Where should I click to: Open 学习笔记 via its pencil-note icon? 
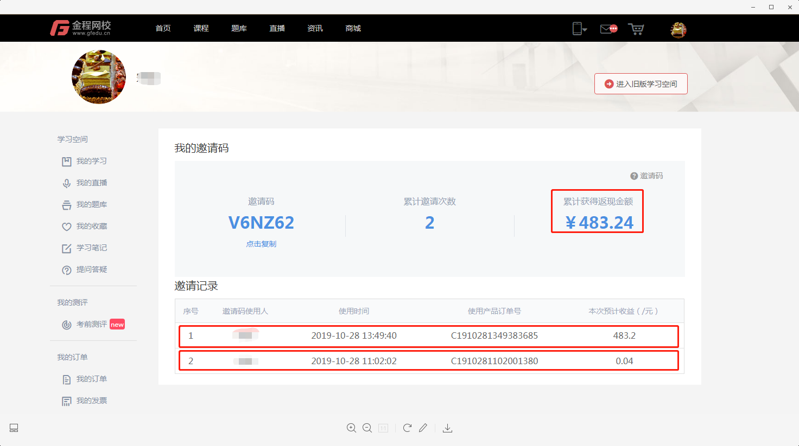pos(67,248)
